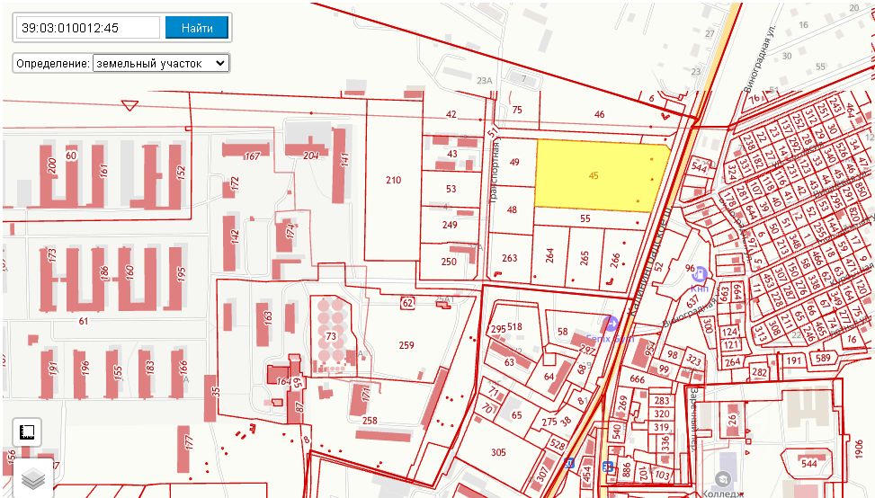Viewport: 875px width, 498px height.
Task: Click the Колледж graduation cap marker
Action: pyautogui.click(x=723, y=480)
